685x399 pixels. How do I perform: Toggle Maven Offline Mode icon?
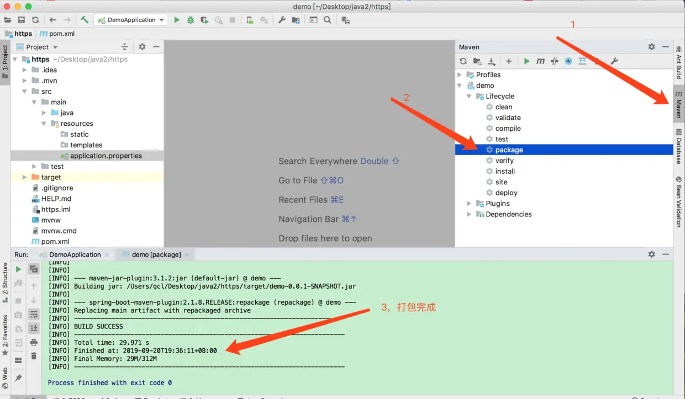555,61
